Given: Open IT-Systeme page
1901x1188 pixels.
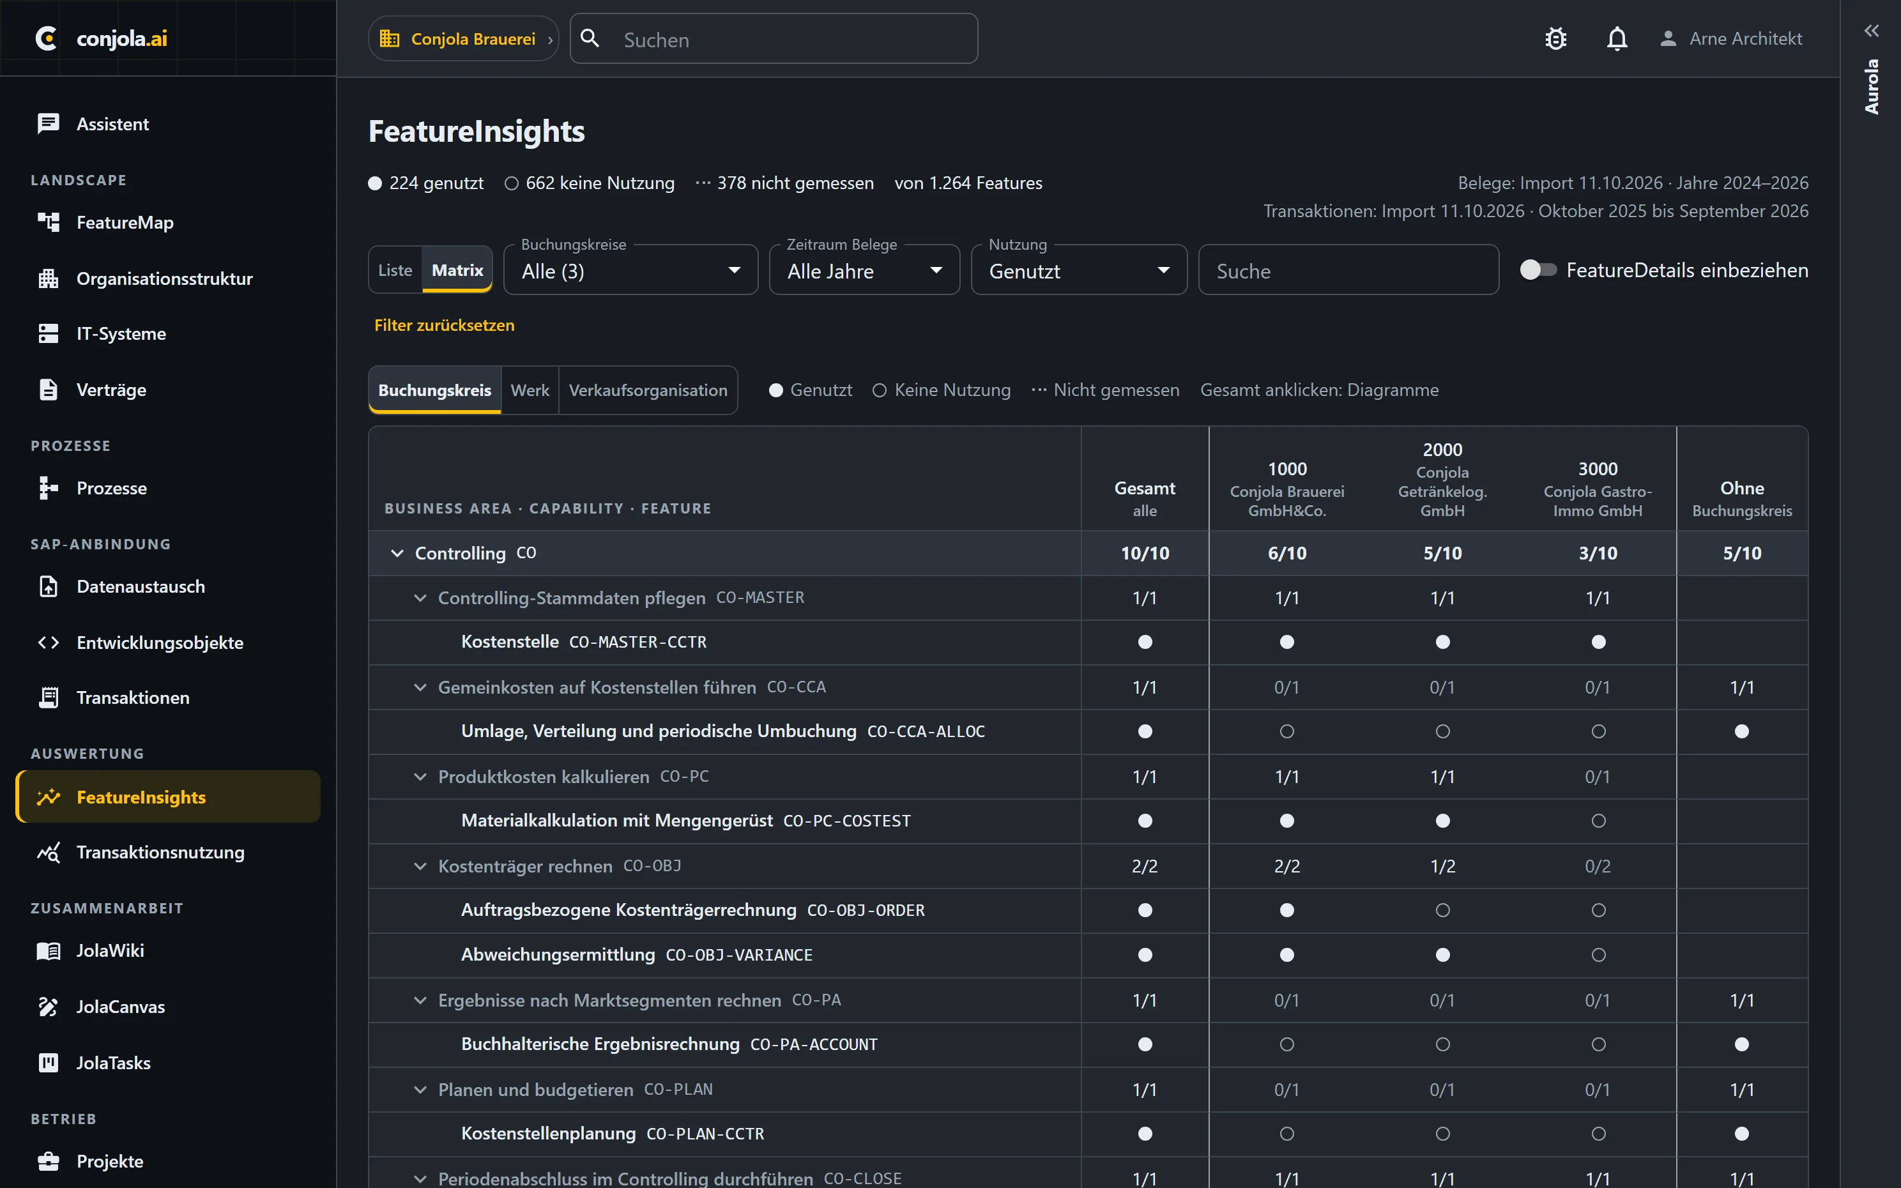Looking at the screenshot, I should pyautogui.click(x=168, y=333).
